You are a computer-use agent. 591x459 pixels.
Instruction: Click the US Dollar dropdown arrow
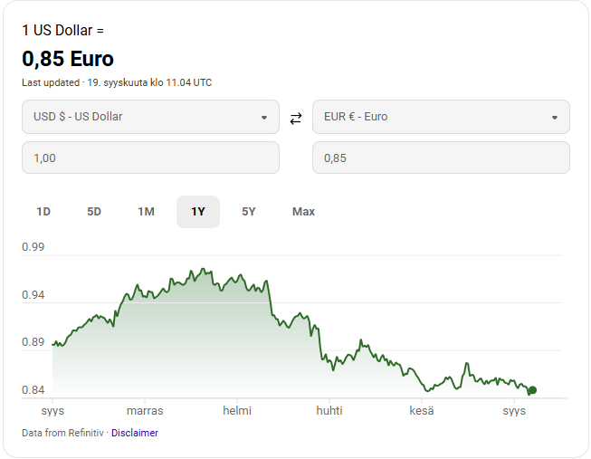pos(263,118)
